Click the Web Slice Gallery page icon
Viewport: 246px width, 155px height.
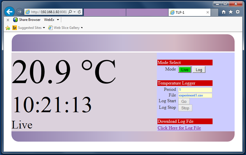coord(50,28)
